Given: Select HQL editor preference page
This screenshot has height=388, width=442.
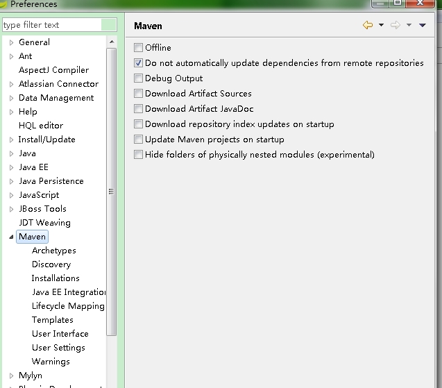Looking at the screenshot, I should [x=41, y=125].
